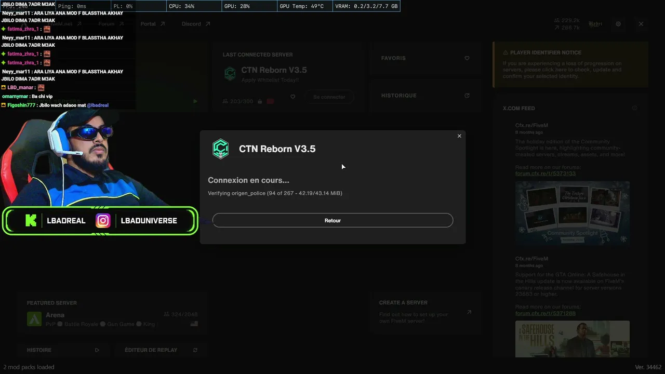Click the warning triangle in the identifier notice
665x374 pixels.
coord(506,52)
